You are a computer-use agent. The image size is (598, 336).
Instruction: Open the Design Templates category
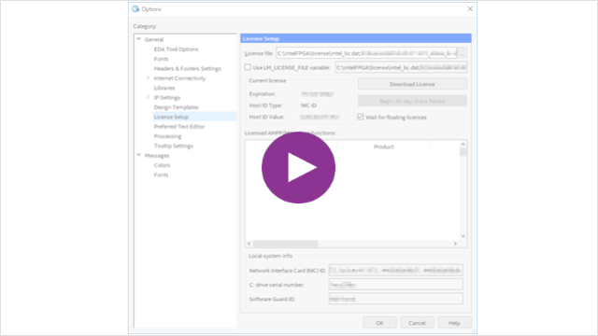(176, 107)
